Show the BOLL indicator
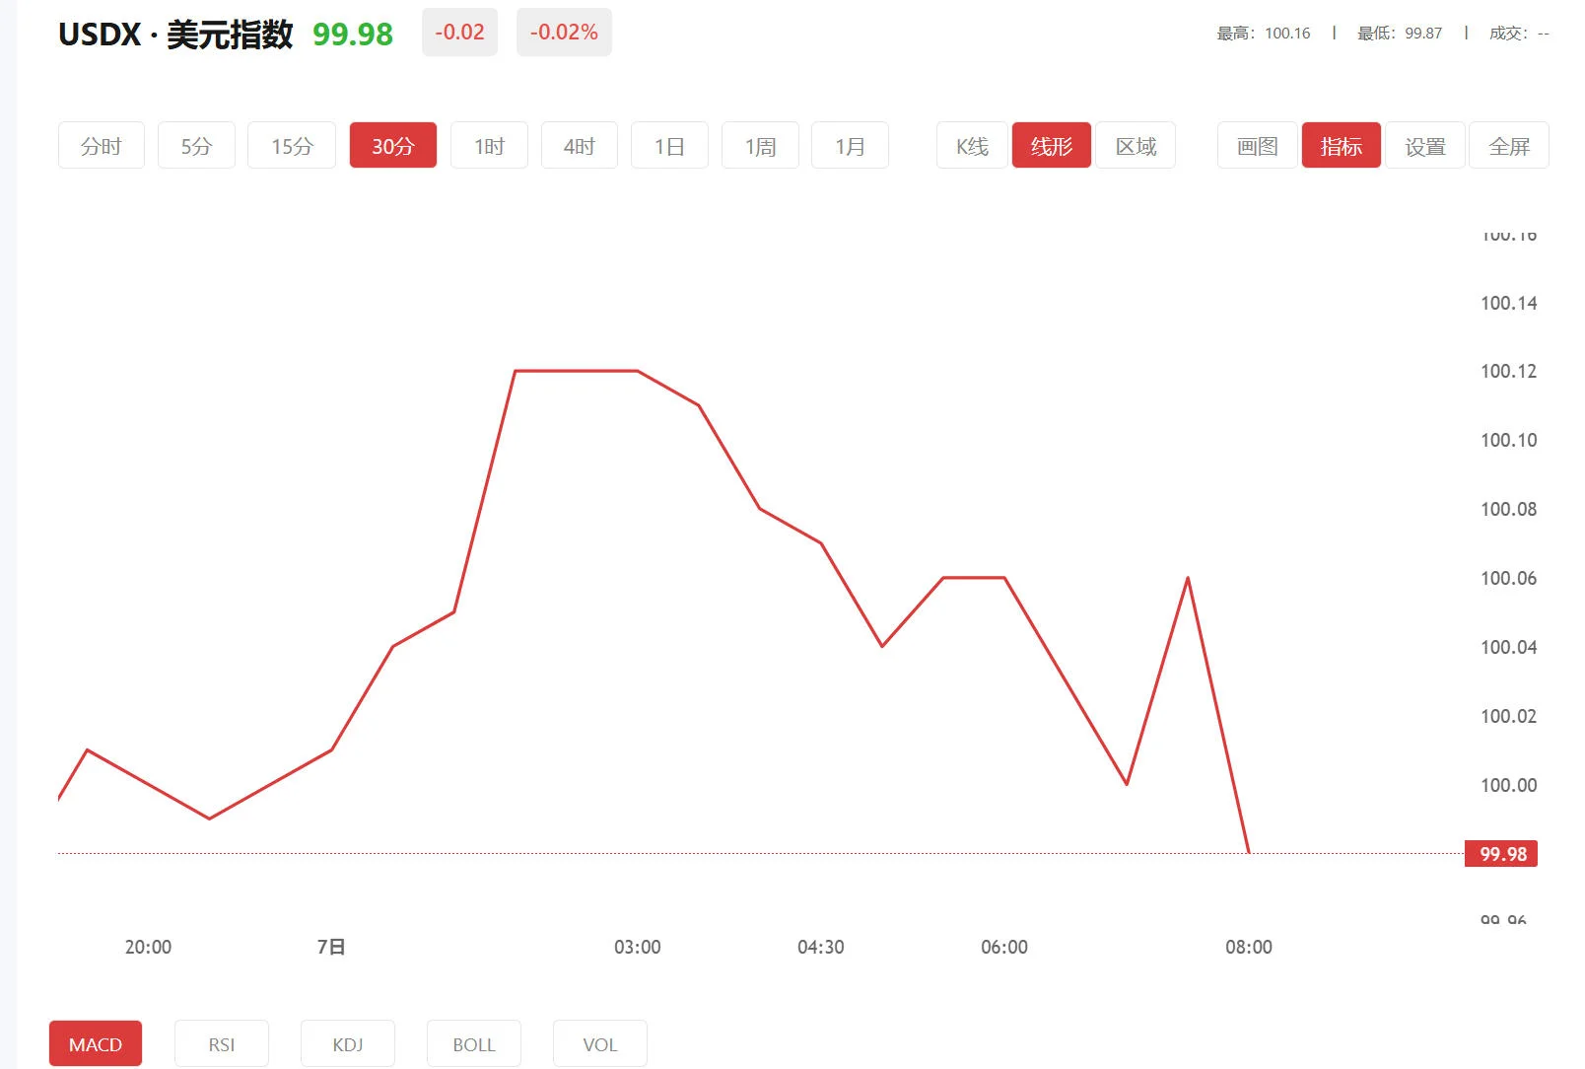1585x1069 pixels. coord(474,1043)
